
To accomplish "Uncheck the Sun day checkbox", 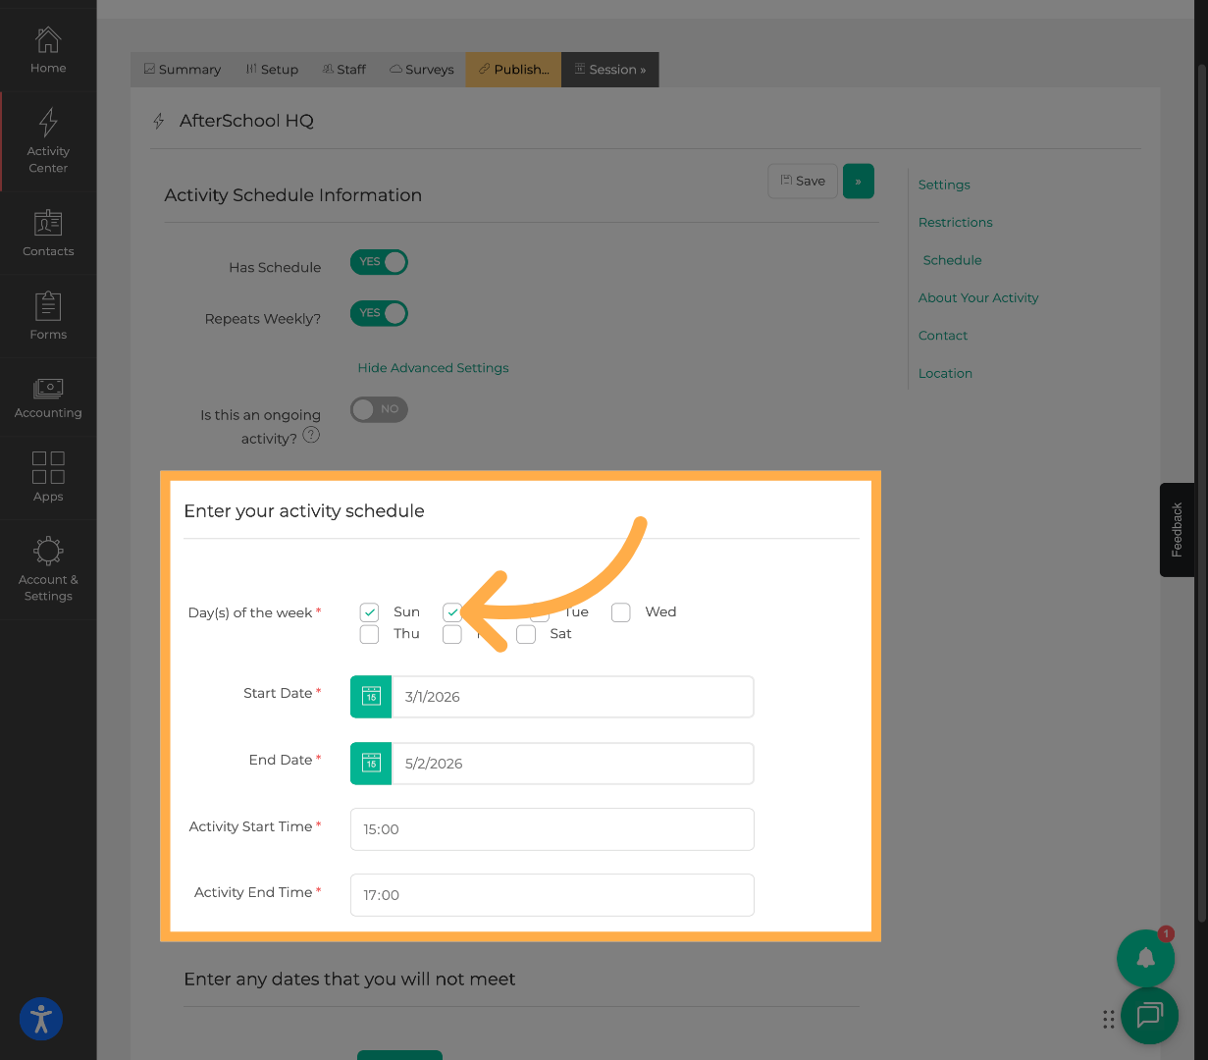I will pyautogui.click(x=370, y=612).
